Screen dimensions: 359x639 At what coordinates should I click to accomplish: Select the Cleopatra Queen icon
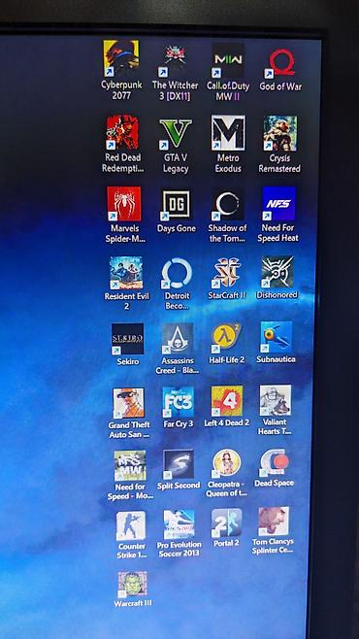(x=227, y=463)
